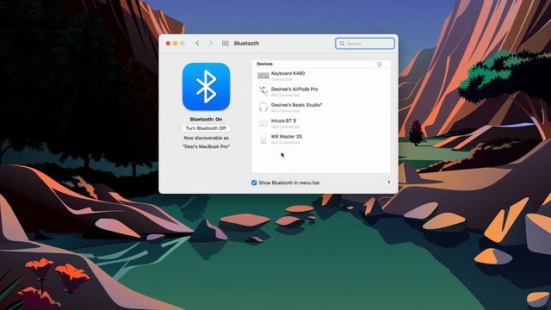Click Show Bluetooth in menu bar label
551x310 pixels.
pos(289,183)
